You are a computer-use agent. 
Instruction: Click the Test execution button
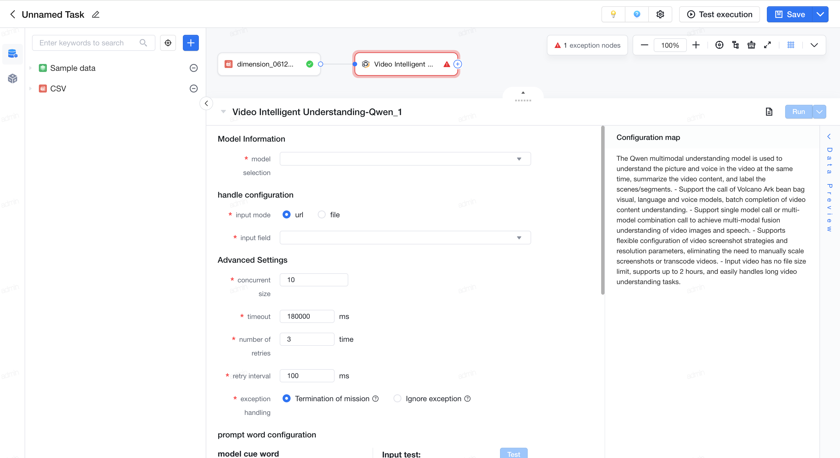tap(719, 14)
